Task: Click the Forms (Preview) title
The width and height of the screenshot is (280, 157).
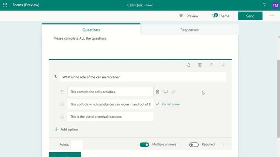Action: pos(26,5)
